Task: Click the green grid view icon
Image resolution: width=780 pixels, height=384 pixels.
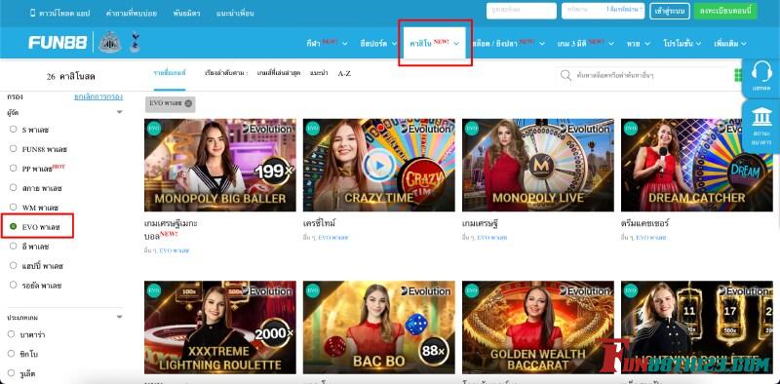Action: click(738, 75)
